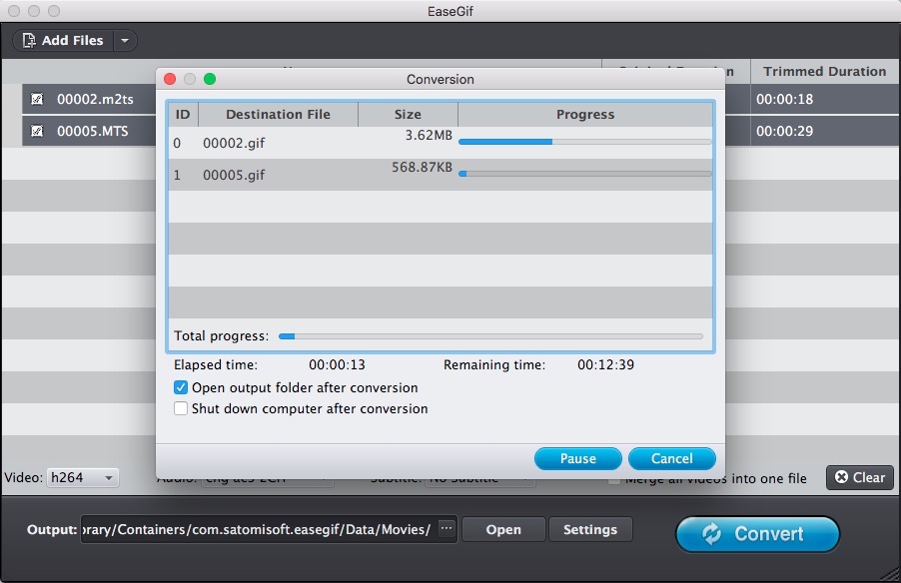This screenshot has width=901, height=583.
Task: Click the elapsed time value 00:00:13
Action: point(337,364)
